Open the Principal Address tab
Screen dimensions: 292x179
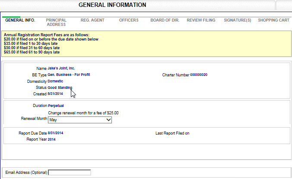point(56,22)
